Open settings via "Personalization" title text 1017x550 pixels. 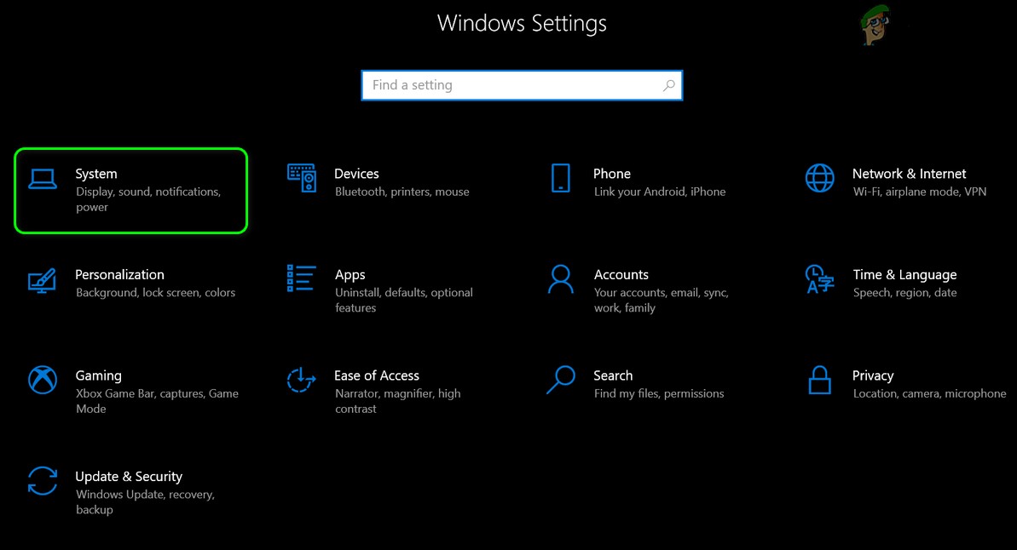(119, 275)
